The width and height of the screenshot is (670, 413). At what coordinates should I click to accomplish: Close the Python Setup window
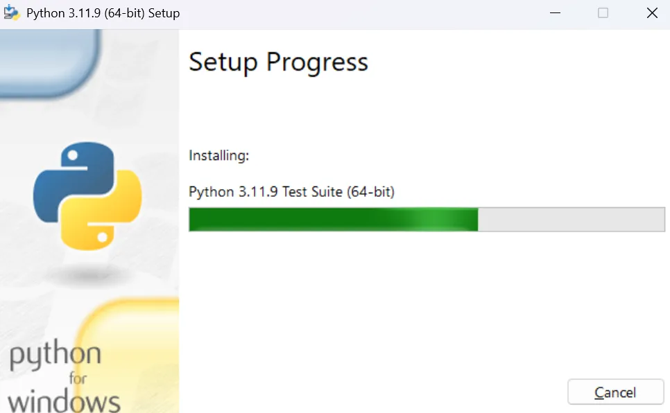click(x=652, y=13)
